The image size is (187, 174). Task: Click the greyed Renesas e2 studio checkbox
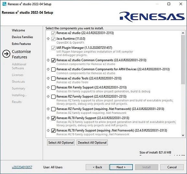(53, 33)
